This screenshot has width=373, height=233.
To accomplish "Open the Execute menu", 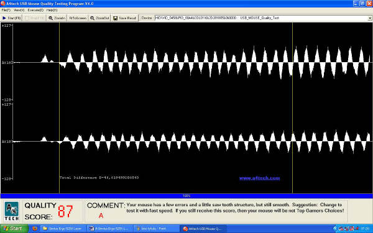I will point(35,10).
